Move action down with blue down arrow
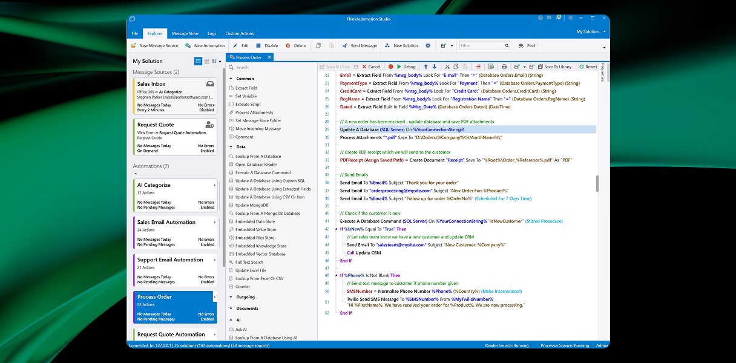This screenshot has height=363, width=736. pyautogui.click(x=434, y=67)
